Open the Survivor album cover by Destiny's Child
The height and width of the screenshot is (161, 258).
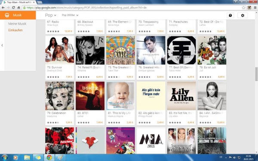point(60,50)
